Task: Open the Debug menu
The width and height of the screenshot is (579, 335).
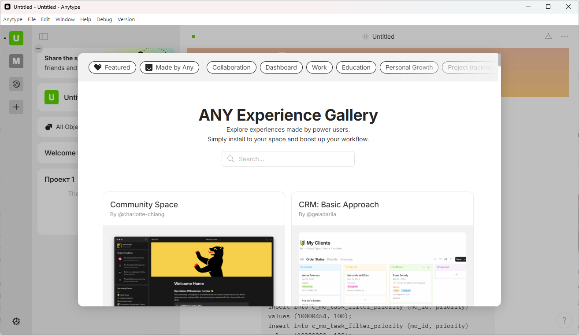Action: 104,19
